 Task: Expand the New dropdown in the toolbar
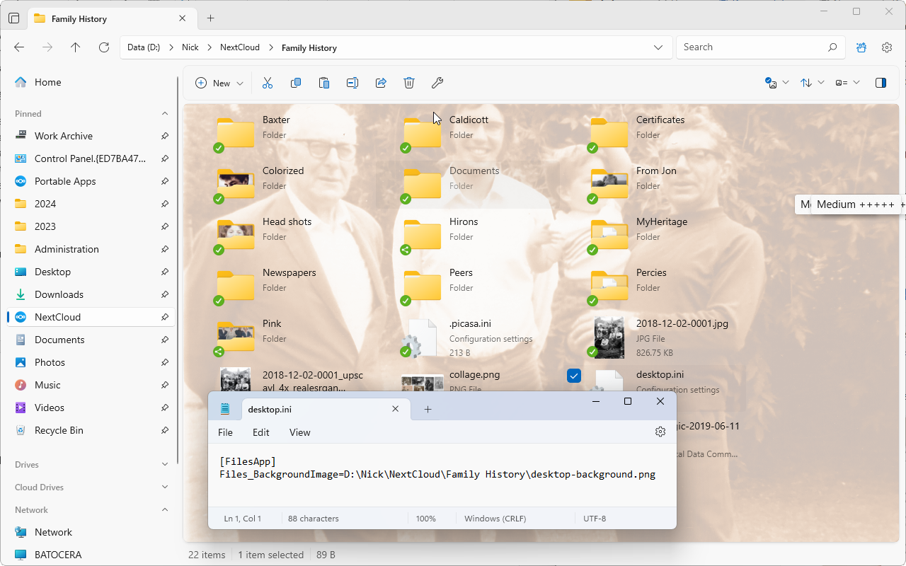pyautogui.click(x=240, y=83)
